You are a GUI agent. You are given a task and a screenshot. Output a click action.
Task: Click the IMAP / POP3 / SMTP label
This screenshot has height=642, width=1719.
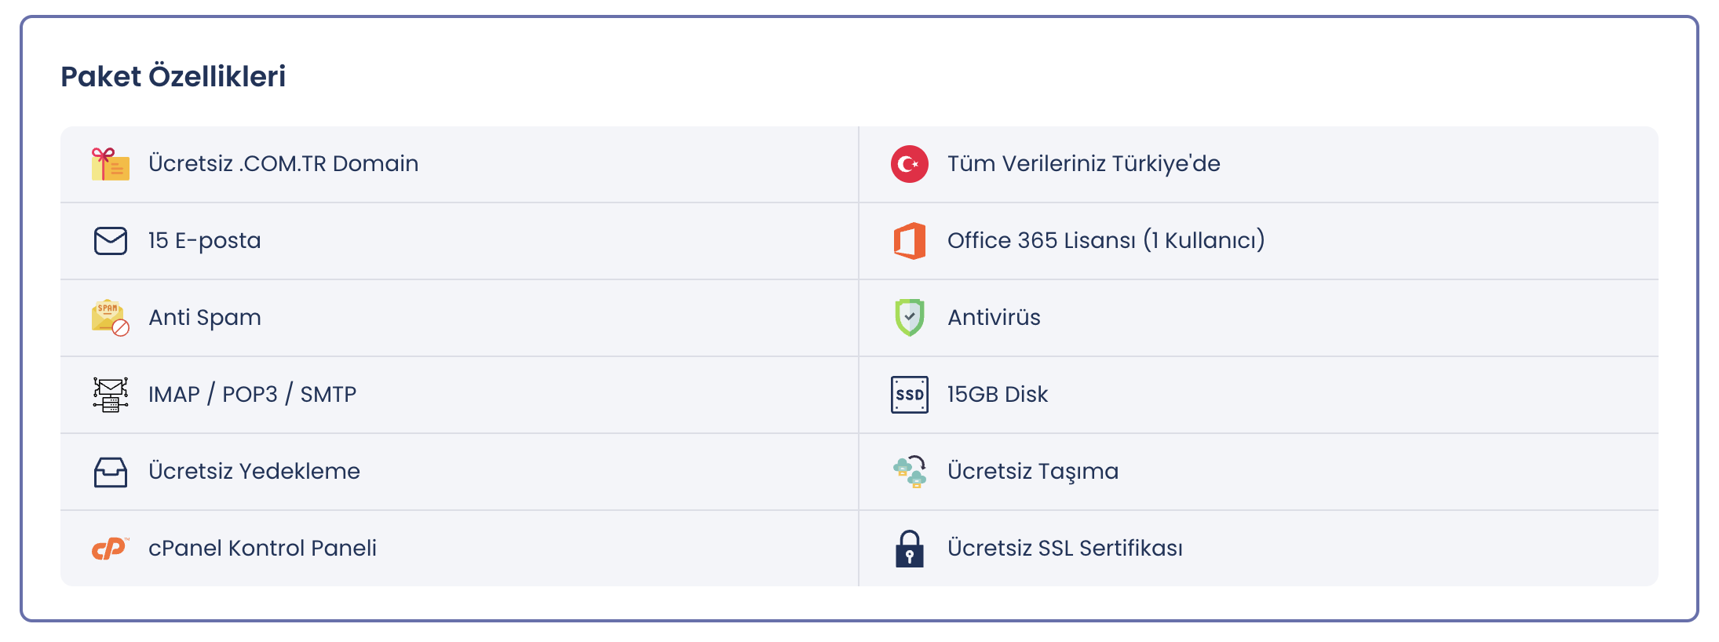tap(253, 394)
